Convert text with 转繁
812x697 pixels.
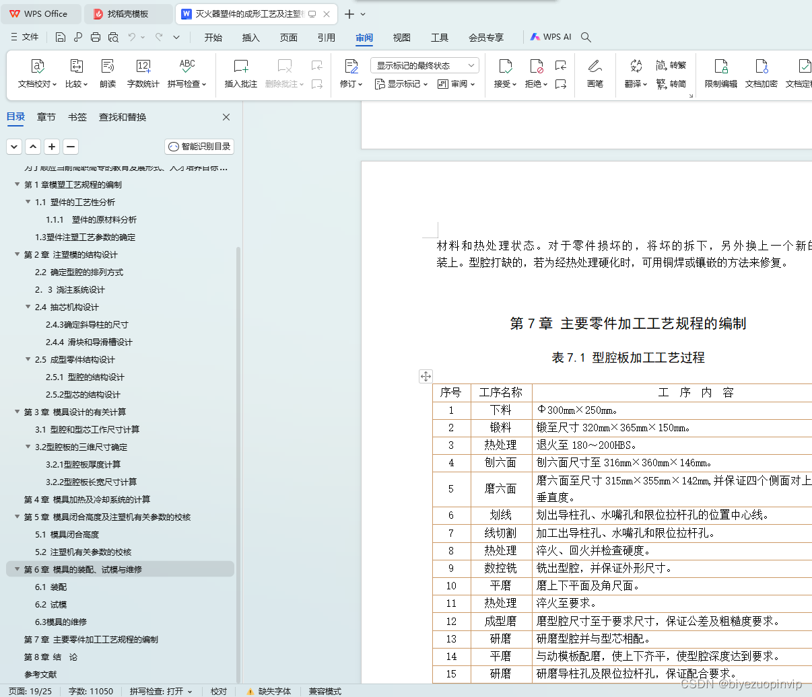(x=671, y=65)
